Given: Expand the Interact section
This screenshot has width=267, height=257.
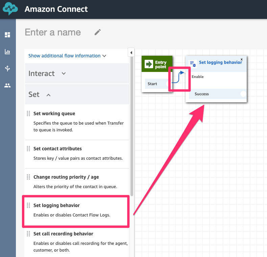Looking at the screenshot, I should click(77, 74).
